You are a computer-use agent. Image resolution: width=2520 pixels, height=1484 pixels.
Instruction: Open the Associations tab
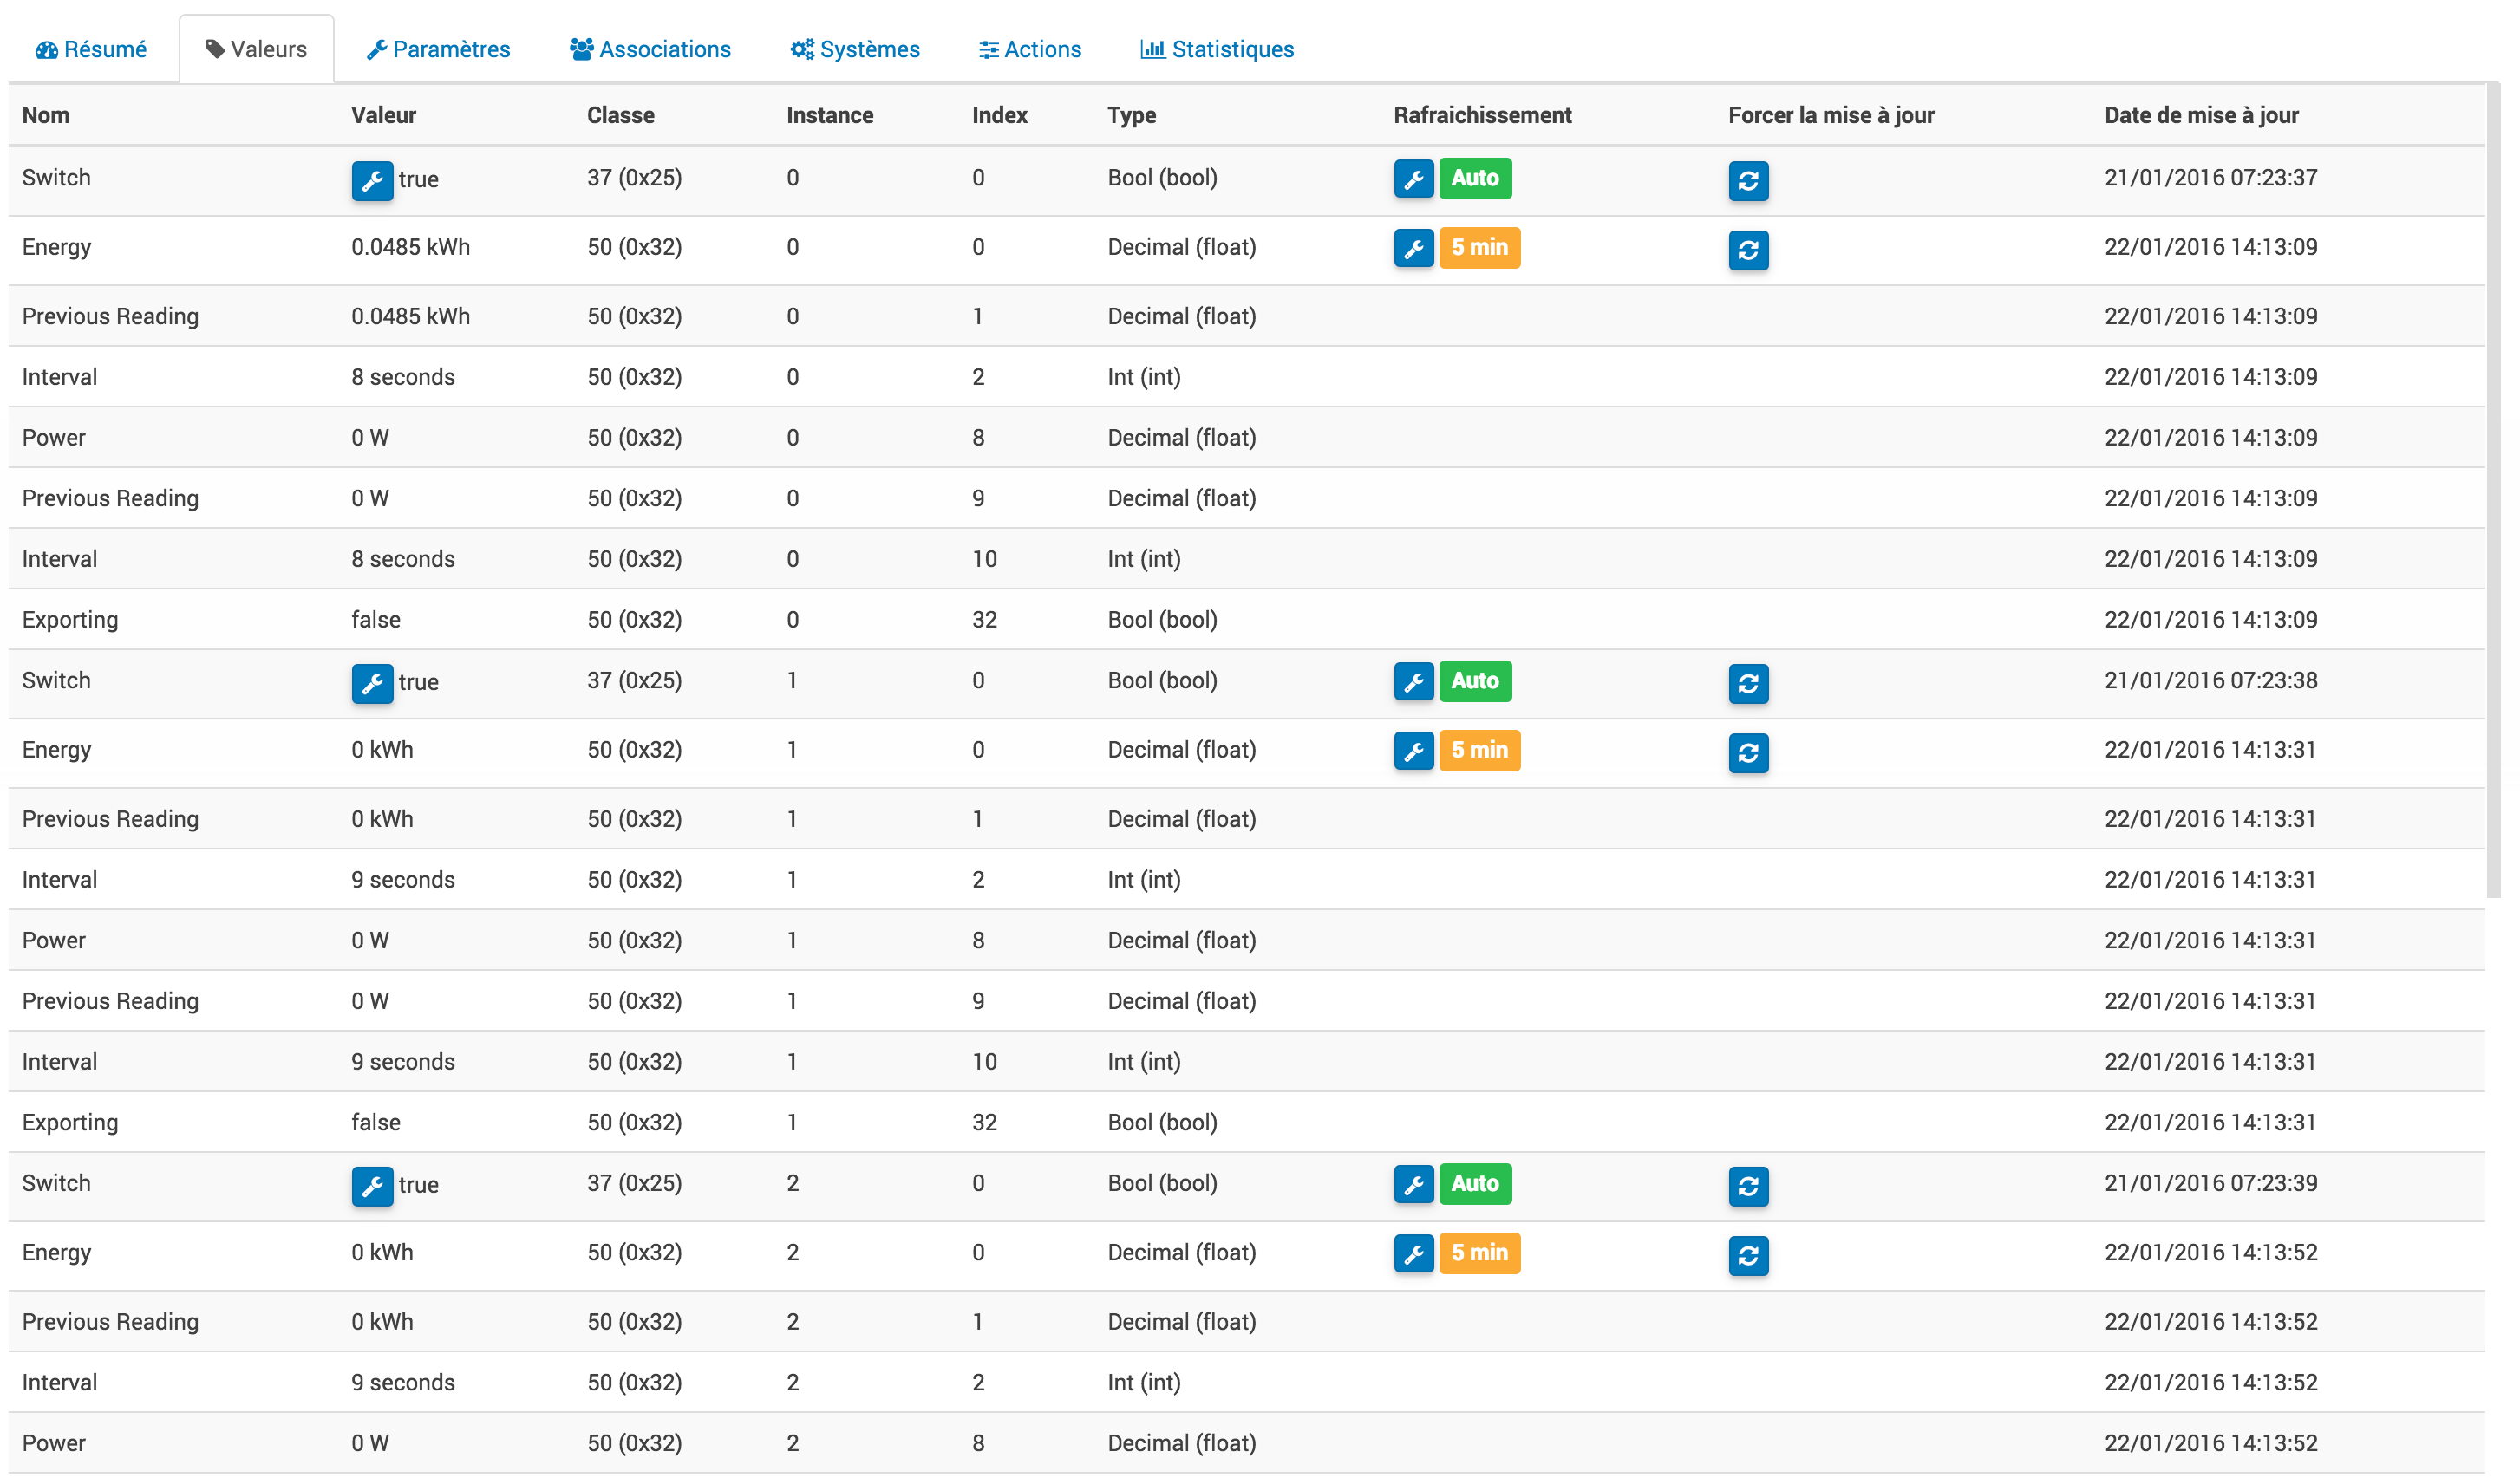(651, 49)
